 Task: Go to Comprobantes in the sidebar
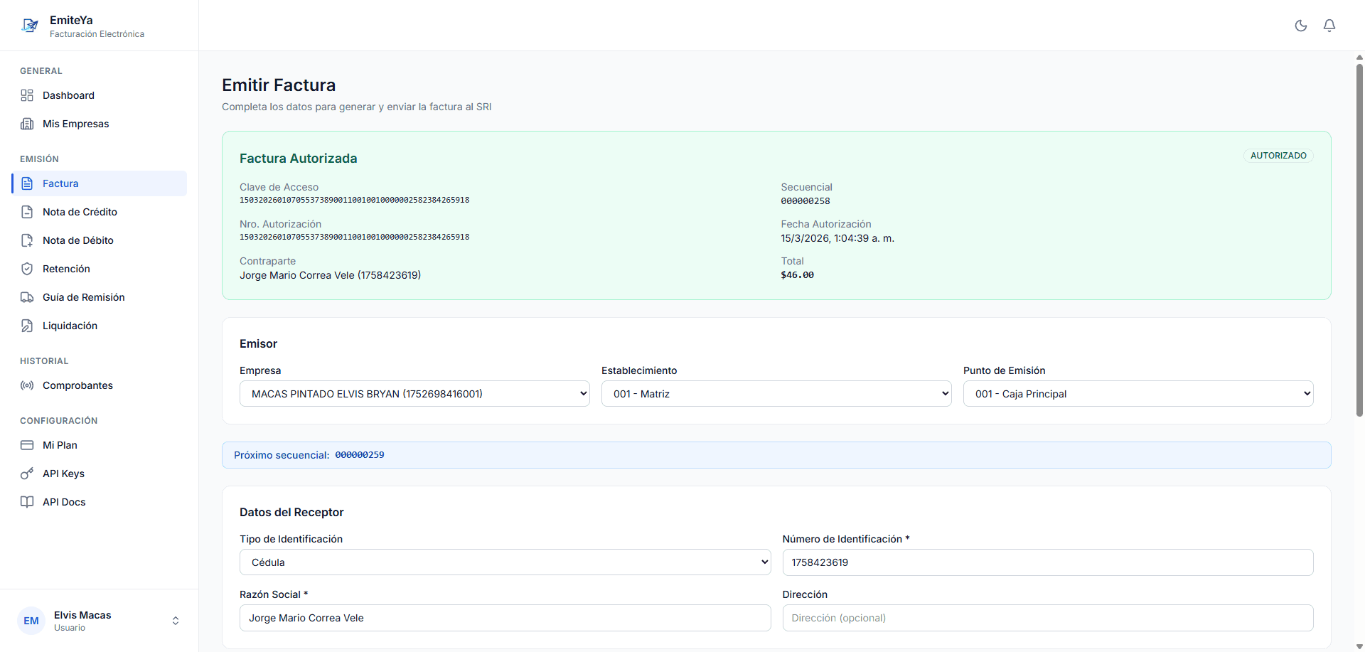pos(77,385)
